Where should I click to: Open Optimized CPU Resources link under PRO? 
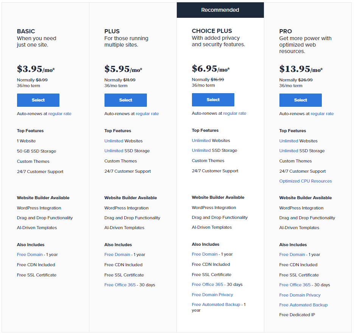pyautogui.click(x=305, y=181)
